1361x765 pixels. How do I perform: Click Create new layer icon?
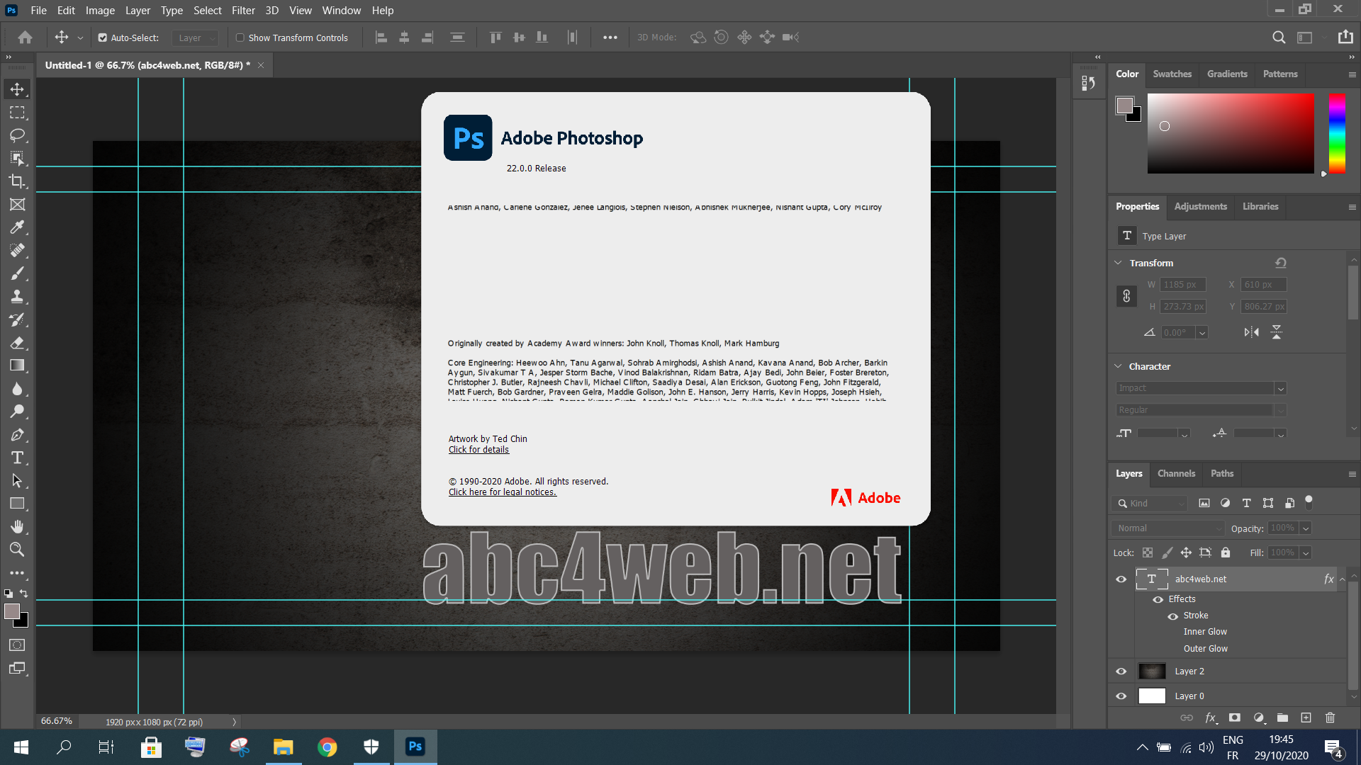[x=1306, y=718]
